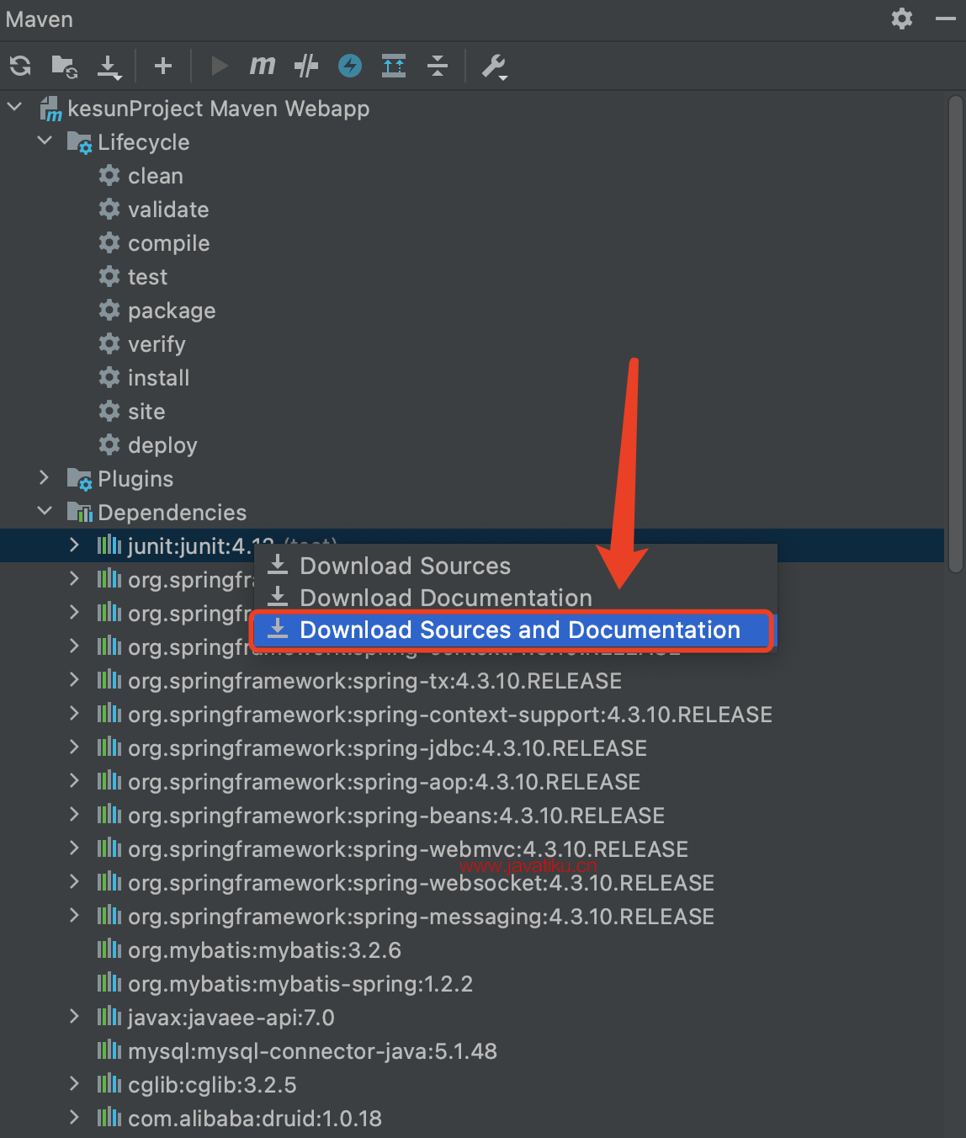
Task: Expand the spring-tx:4.3.10.RELEASE dependency
Action: click(x=74, y=680)
